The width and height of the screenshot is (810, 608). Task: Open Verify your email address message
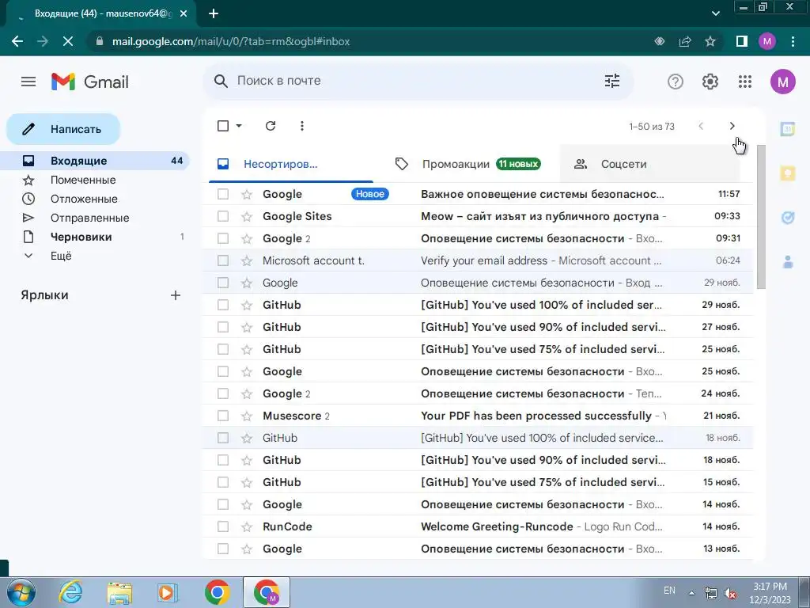pyautogui.click(x=477, y=260)
